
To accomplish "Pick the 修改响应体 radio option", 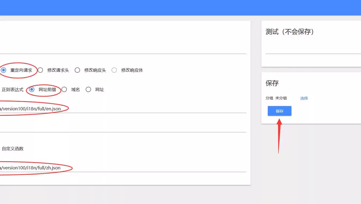I will [x=114, y=70].
